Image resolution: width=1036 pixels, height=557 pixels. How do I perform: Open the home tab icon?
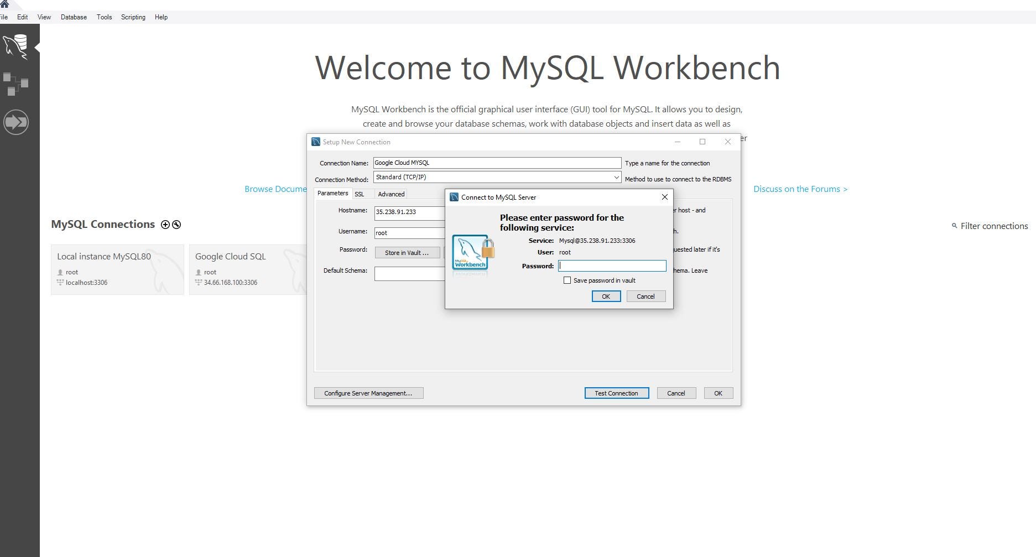click(x=4, y=3)
